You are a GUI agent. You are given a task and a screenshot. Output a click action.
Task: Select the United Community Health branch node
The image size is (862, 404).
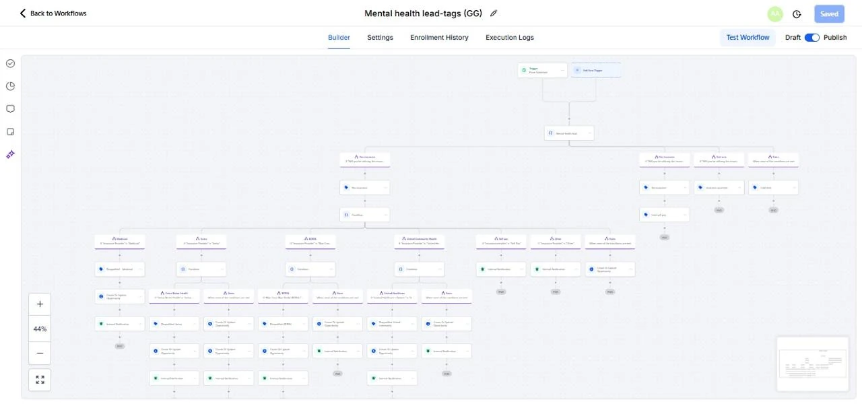pyautogui.click(x=419, y=241)
